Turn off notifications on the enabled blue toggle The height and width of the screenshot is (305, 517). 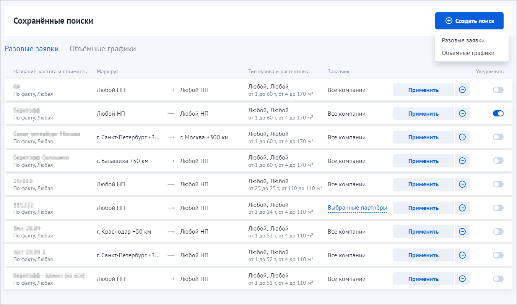pos(498,113)
